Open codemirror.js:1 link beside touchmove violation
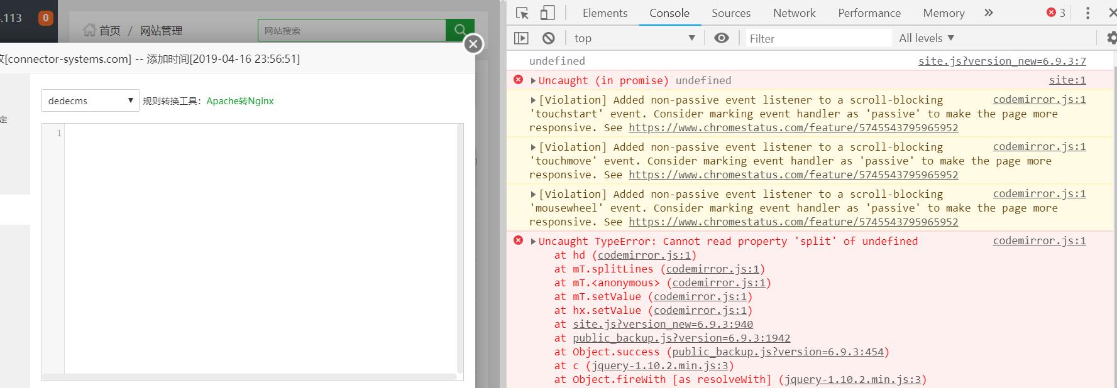Image resolution: width=1117 pixels, height=388 pixels. [x=1040, y=146]
